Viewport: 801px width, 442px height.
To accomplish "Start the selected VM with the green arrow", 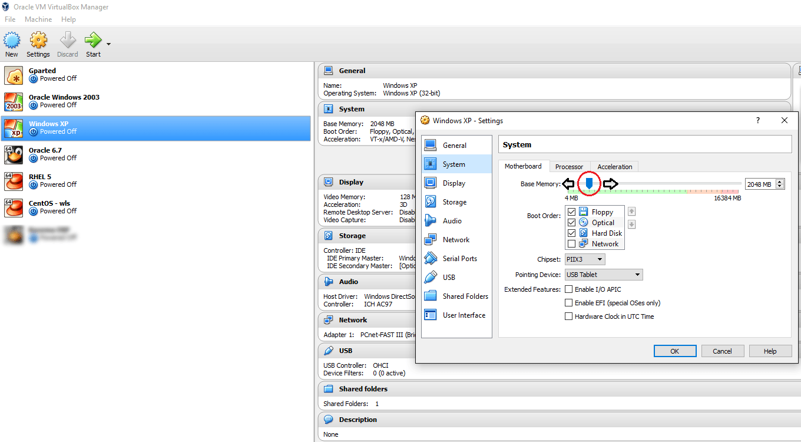I will [93, 45].
